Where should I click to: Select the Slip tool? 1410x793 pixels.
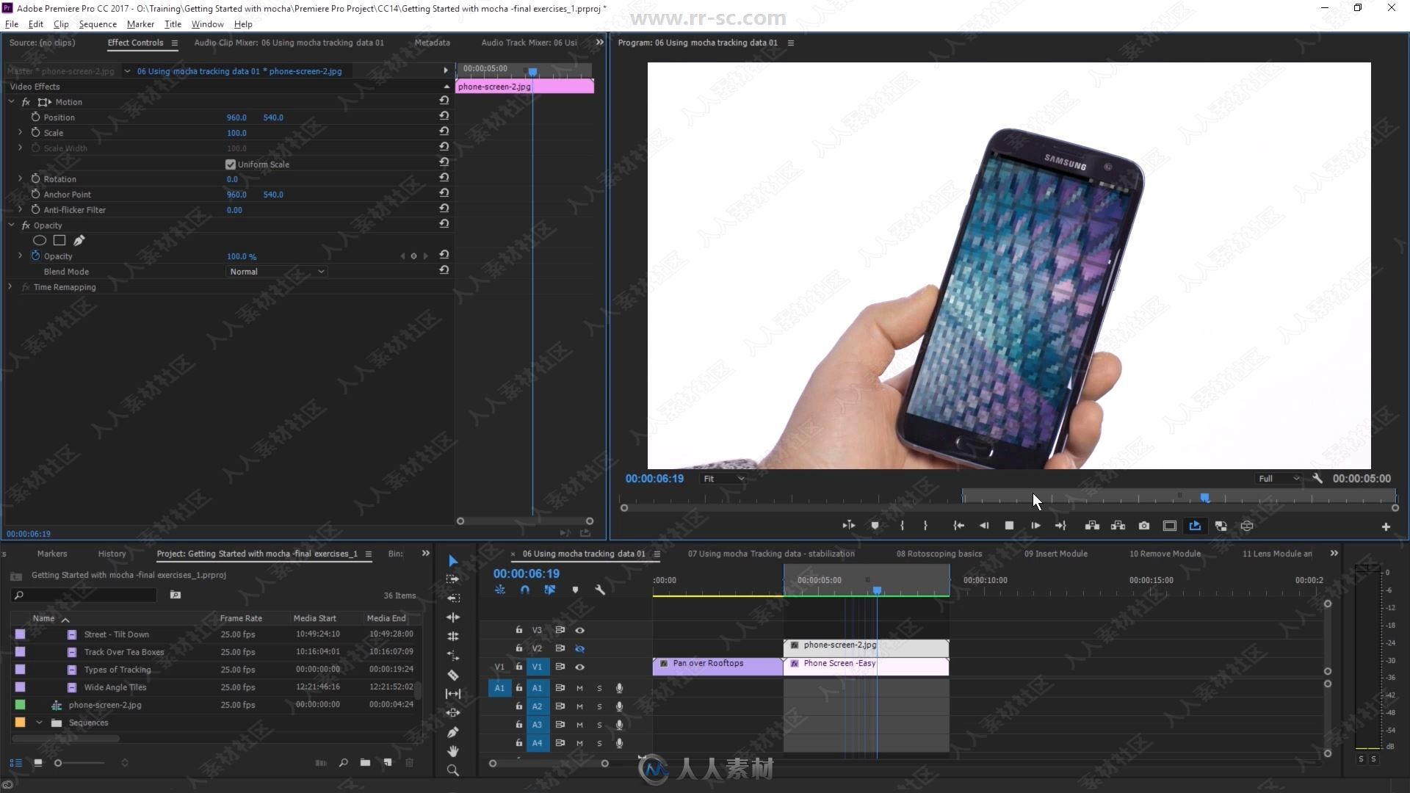[453, 694]
